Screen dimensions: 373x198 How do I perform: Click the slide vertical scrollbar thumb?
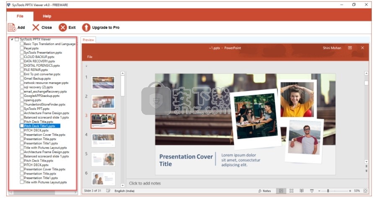[366, 83]
